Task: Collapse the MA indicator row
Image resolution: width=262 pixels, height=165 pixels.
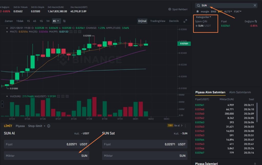Action: [7, 32]
